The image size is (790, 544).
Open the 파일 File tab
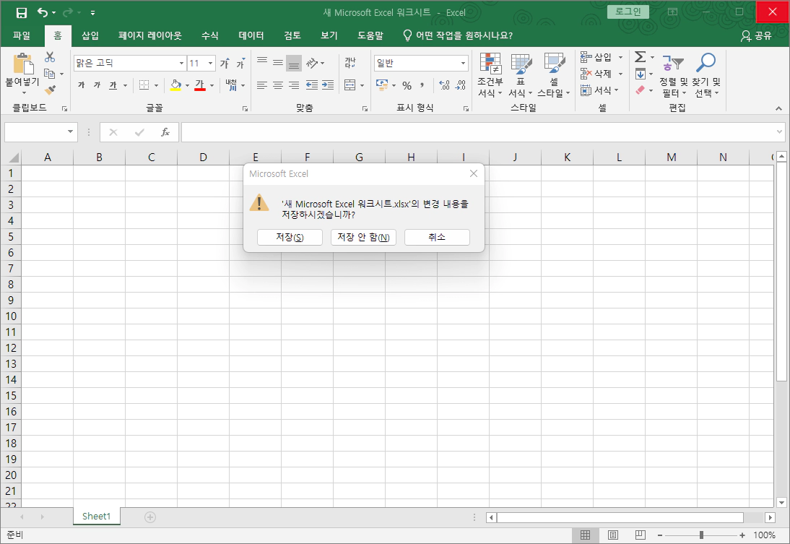(x=22, y=36)
